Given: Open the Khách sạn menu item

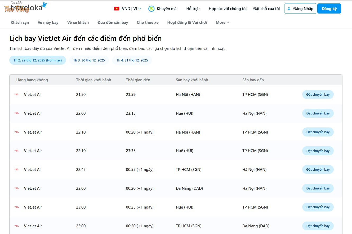Looking at the screenshot, I should point(20,23).
